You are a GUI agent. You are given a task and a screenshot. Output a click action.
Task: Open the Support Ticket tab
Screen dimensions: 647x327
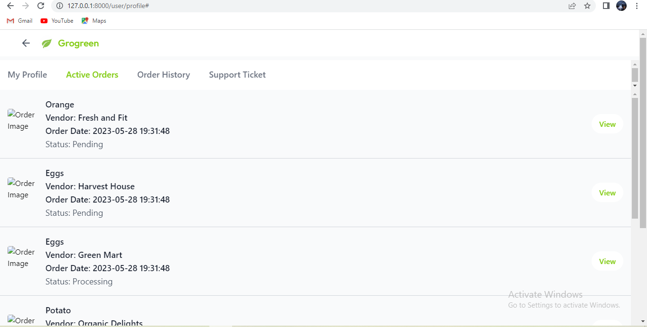(x=237, y=75)
